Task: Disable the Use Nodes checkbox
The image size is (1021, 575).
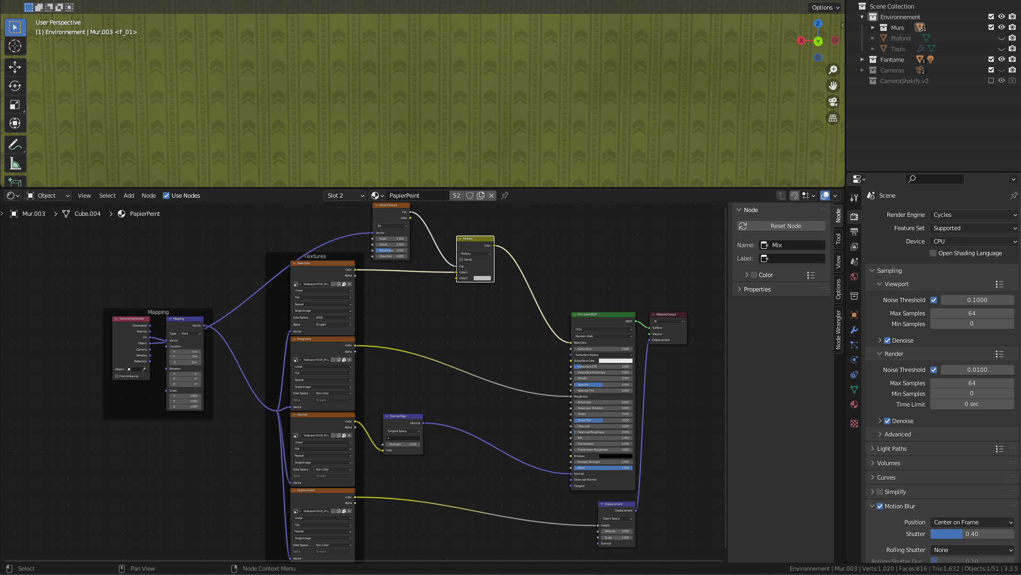Action: click(x=166, y=196)
